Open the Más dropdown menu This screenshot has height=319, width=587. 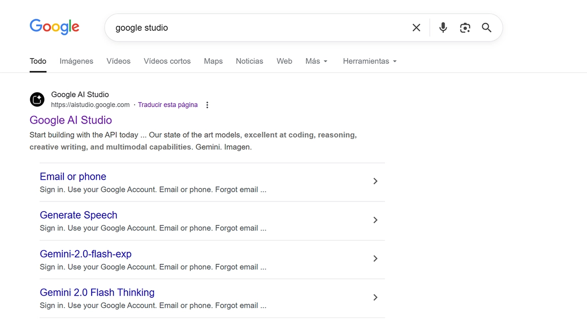316,61
